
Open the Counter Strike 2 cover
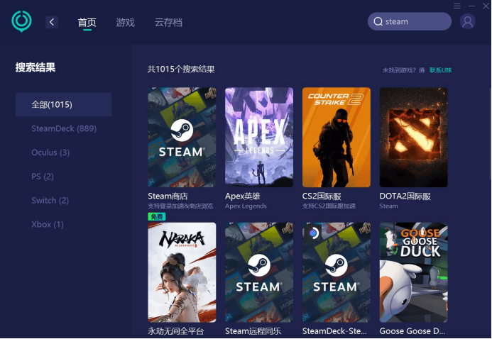[337, 137]
